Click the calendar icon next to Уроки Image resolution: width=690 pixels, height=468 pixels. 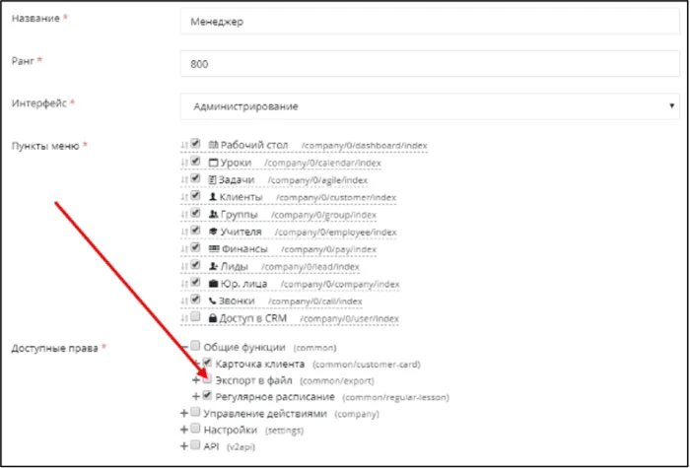(x=213, y=163)
